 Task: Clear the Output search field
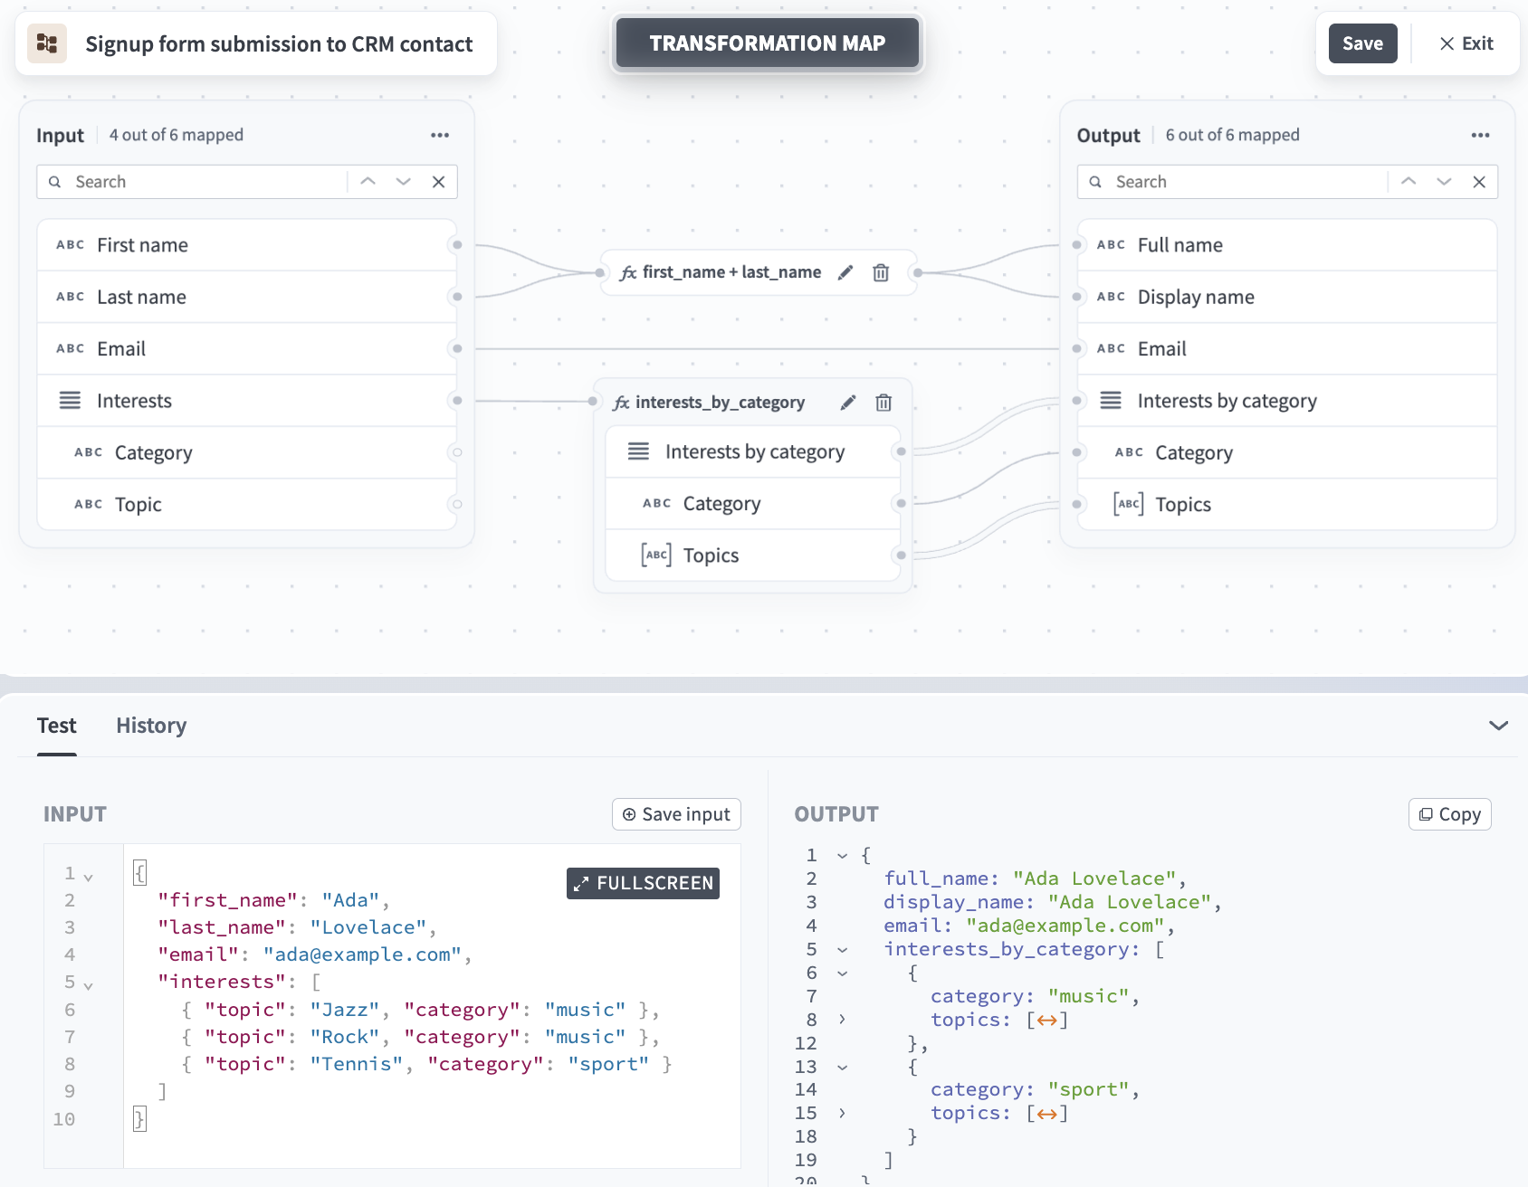coord(1479,182)
